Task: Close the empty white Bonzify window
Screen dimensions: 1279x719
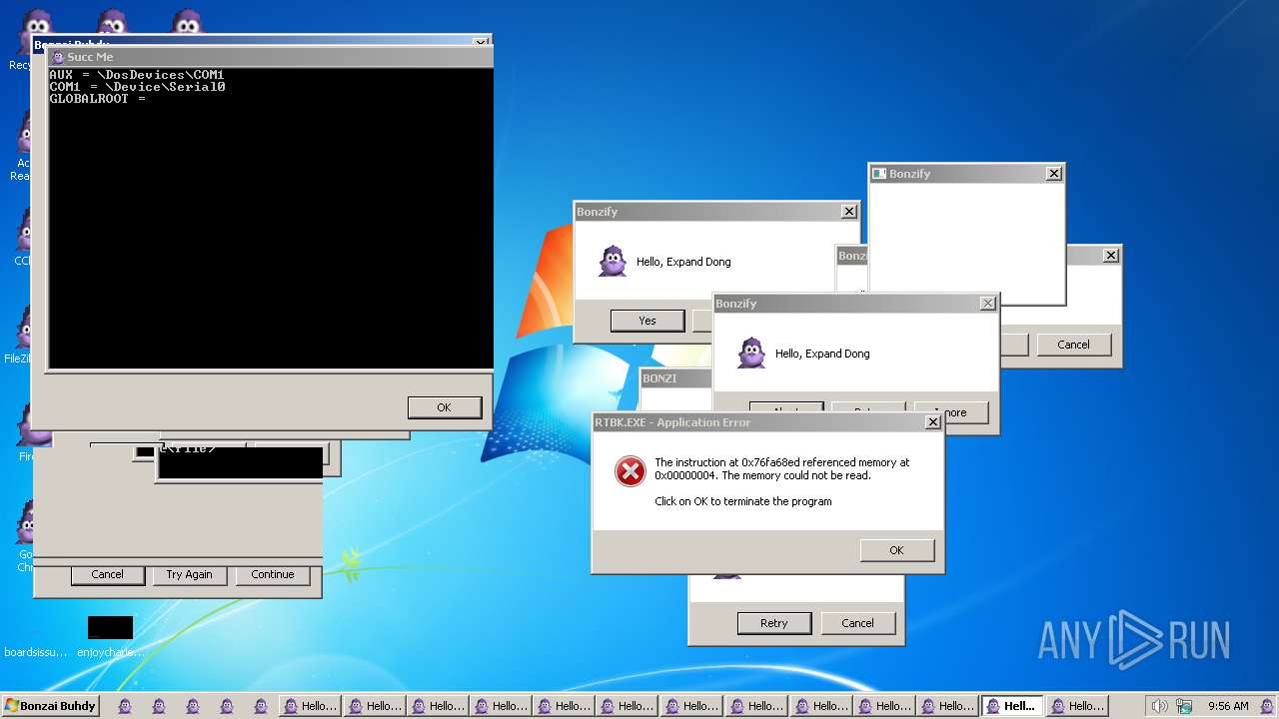Action: (x=1053, y=174)
